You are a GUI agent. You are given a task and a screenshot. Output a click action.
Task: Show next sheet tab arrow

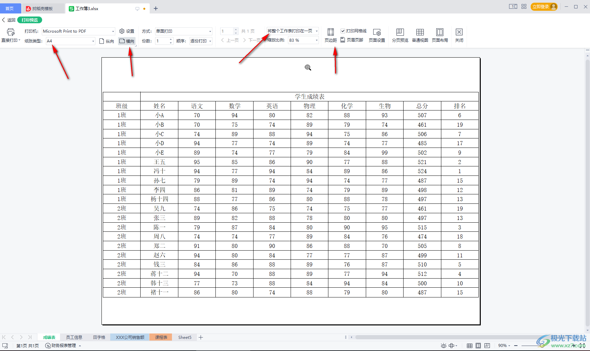(21, 337)
